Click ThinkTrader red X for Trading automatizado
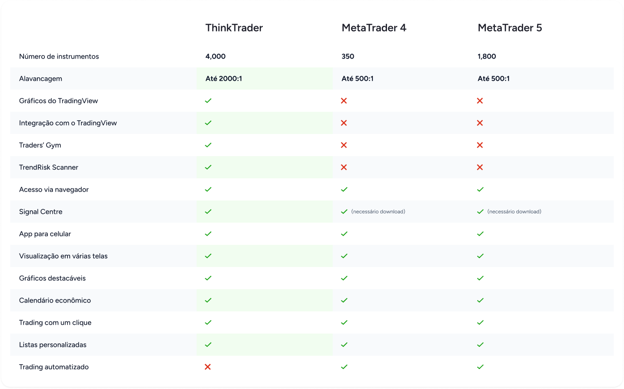 [x=208, y=367]
